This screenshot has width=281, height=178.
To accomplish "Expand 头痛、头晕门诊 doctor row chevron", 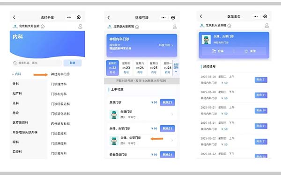I will click(172, 141).
